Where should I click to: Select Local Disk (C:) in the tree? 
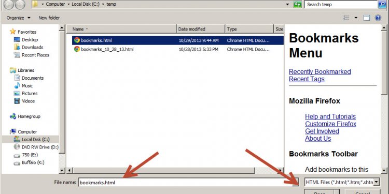coord(35,139)
